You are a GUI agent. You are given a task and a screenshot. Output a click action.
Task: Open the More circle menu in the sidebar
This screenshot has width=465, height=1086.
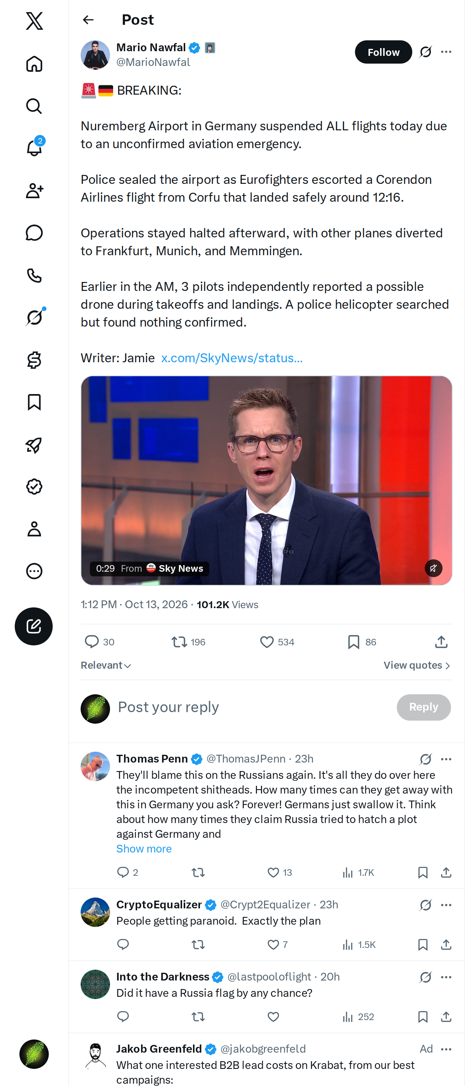(34, 571)
